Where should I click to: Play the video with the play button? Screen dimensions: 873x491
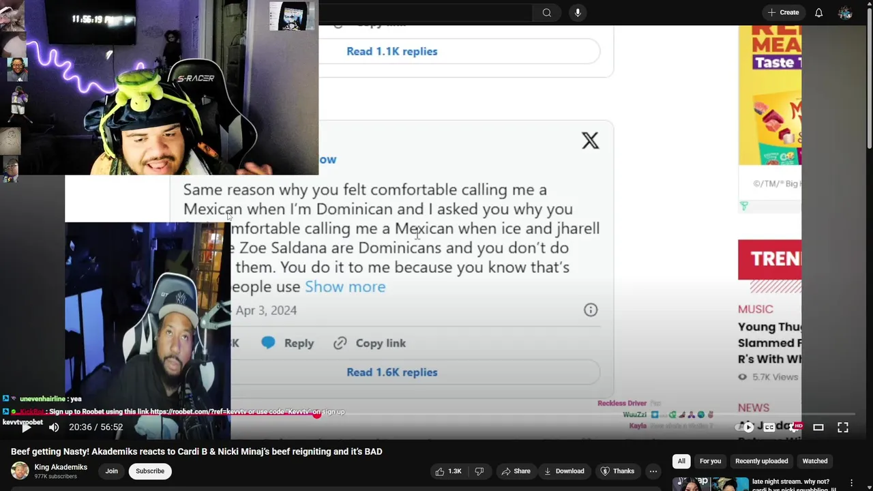point(26,428)
